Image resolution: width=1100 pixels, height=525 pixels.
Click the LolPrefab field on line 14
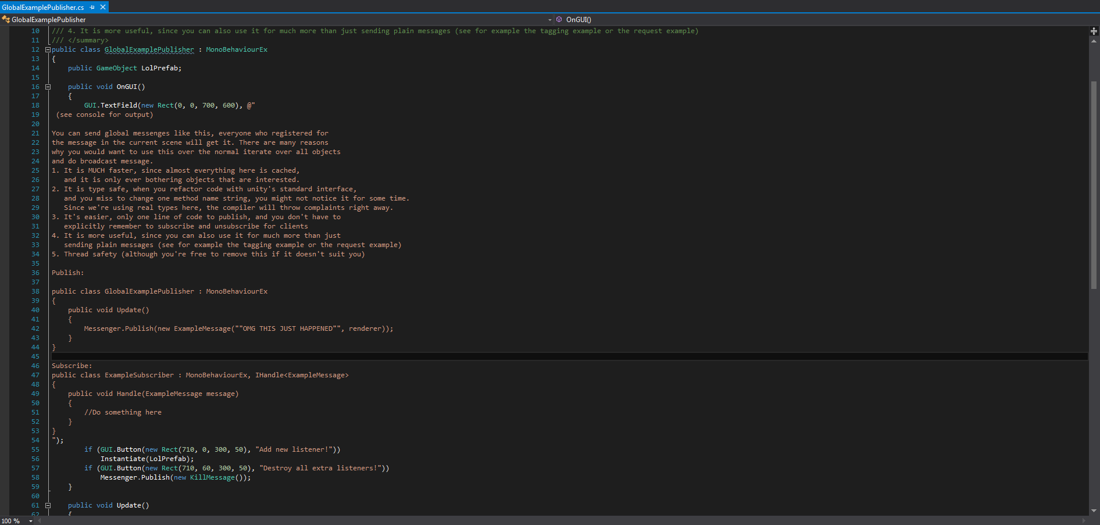(159, 68)
